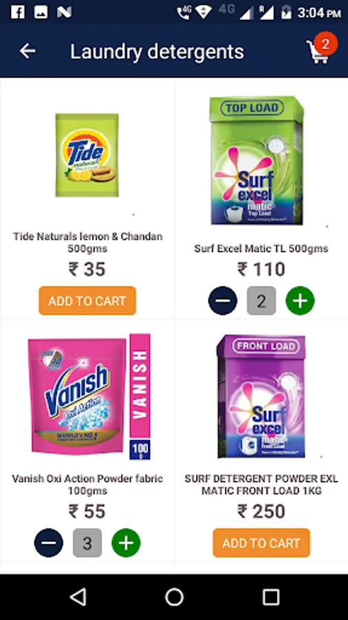This screenshot has height=620, width=348.
Task: Select the Vanish quantity field showing 3
Action: pos(87,543)
